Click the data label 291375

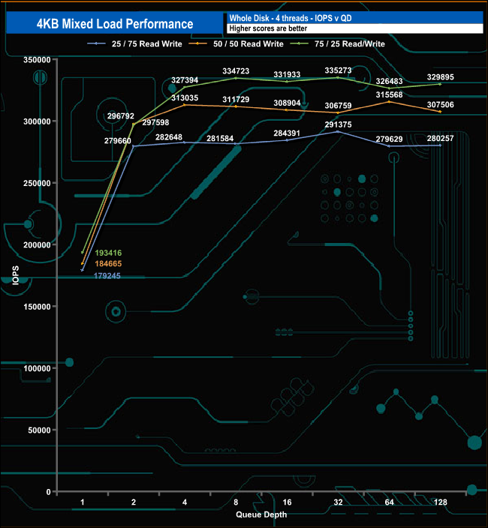tap(338, 124)
